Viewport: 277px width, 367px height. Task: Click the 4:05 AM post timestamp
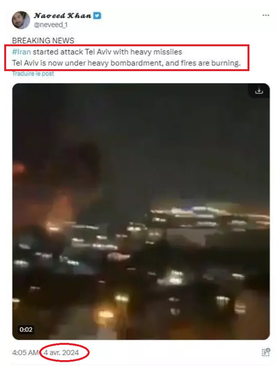25,352
